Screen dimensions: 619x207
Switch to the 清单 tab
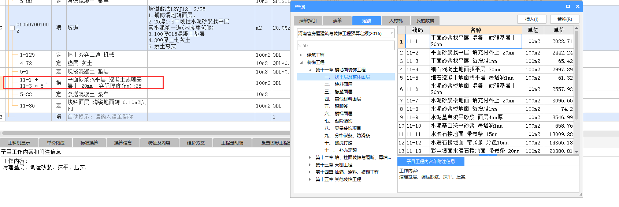[337, 21]
